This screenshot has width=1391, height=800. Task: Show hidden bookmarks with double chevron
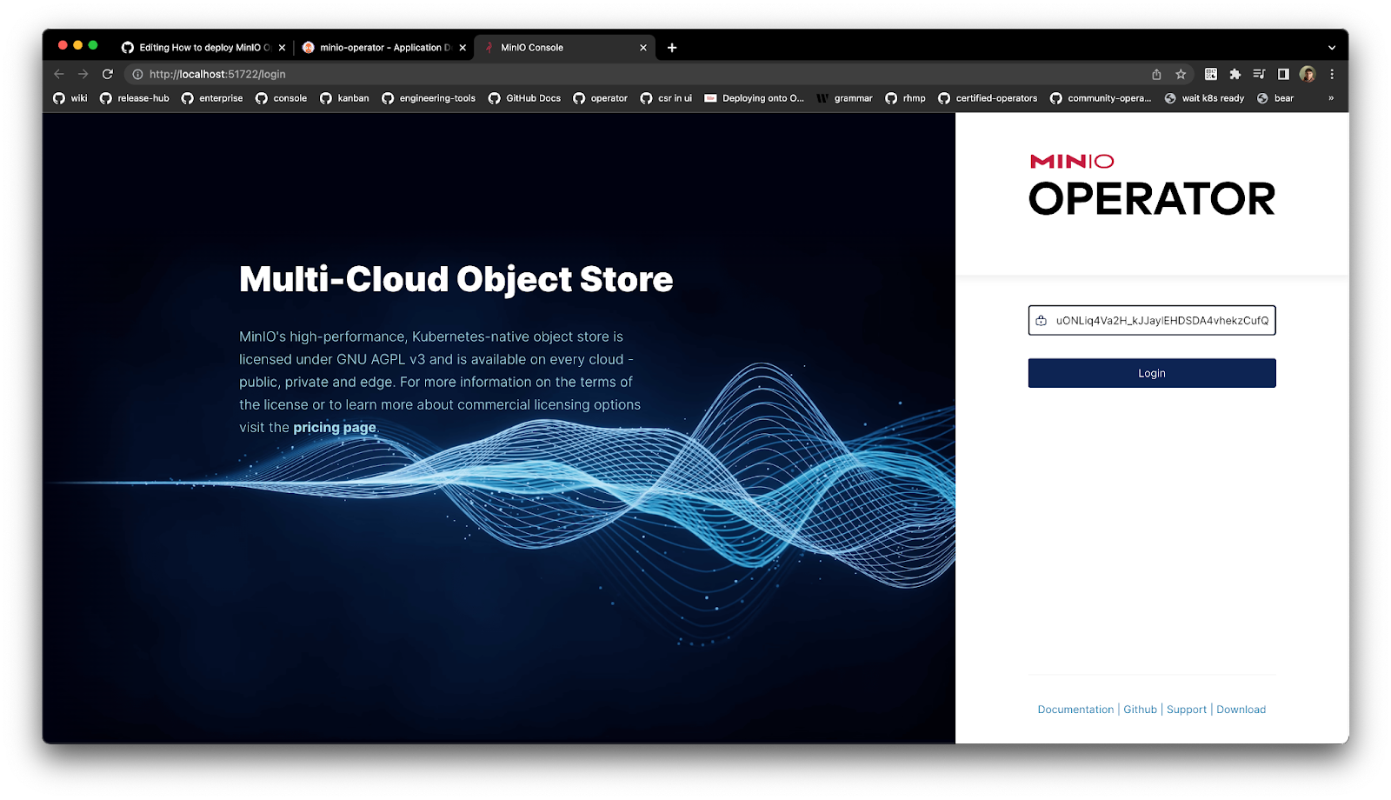pyautogui.click(x=1330, y=98)
